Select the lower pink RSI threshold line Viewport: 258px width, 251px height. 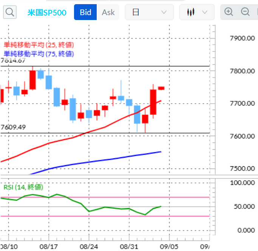coord(105,216)
